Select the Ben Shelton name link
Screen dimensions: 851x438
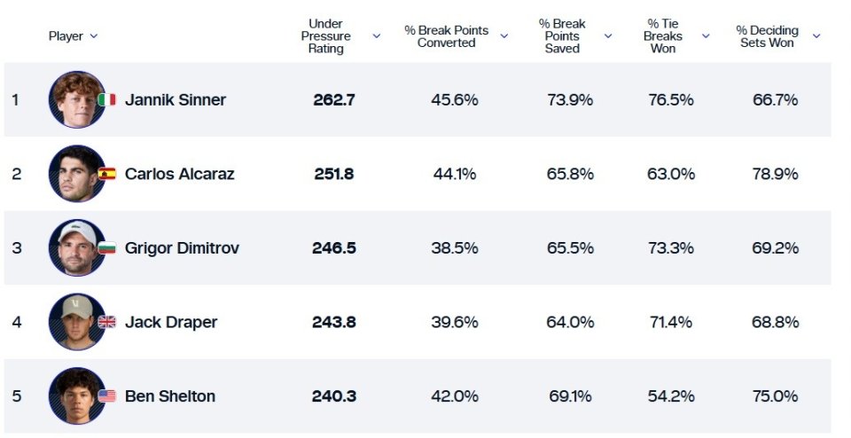(170, 396)
